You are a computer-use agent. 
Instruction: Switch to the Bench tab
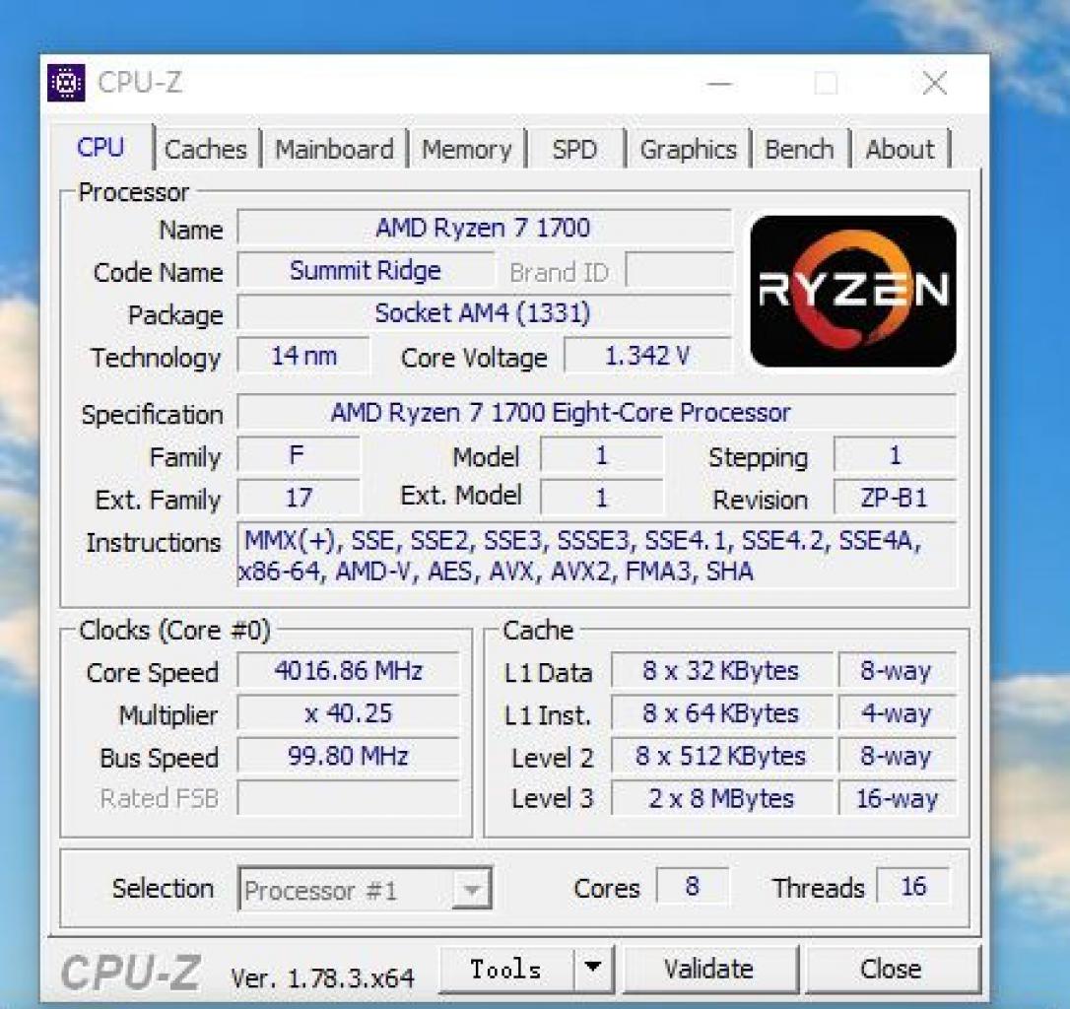point(799,149)
